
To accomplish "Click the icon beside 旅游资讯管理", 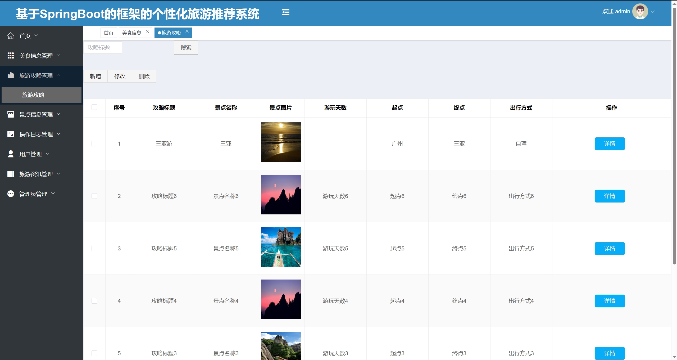I will pyautogui.click(x=11, y=174).
